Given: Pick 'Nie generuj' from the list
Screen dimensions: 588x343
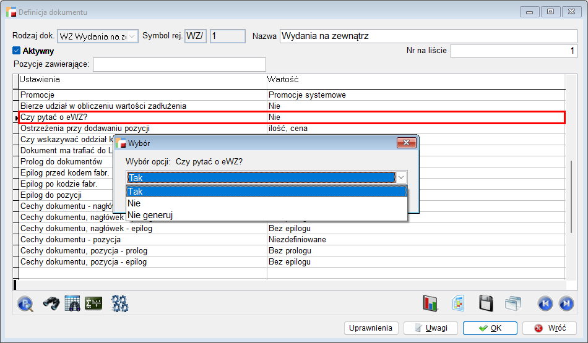Looking at the screenshot, I should coord(266,214).
